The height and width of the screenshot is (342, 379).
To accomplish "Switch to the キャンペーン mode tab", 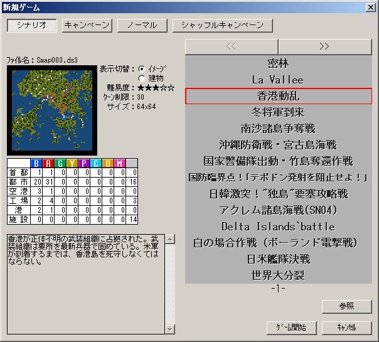I will (87, 25).
